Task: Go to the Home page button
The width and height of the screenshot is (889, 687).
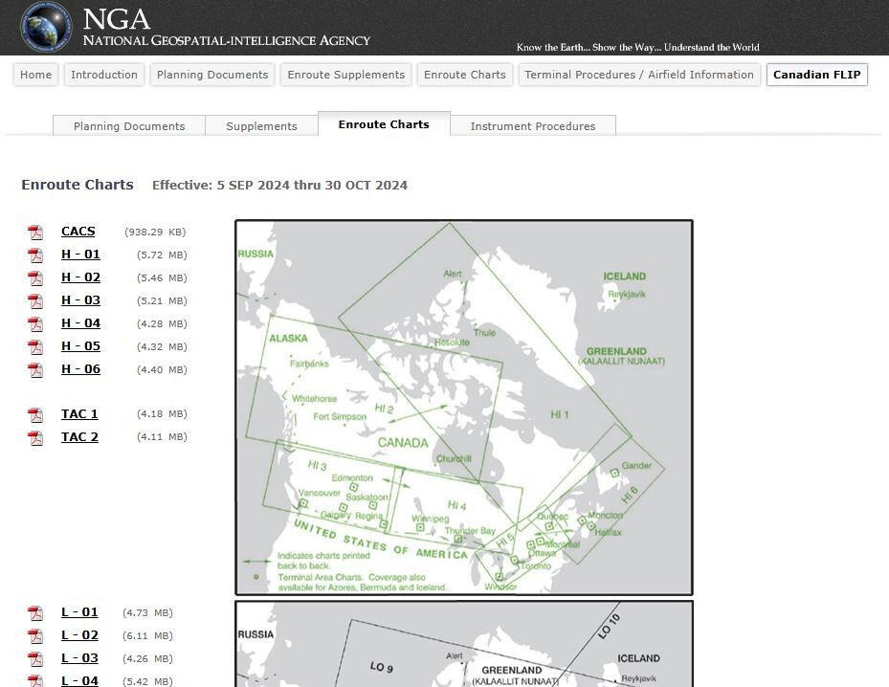Action: (x=36, y=75)
